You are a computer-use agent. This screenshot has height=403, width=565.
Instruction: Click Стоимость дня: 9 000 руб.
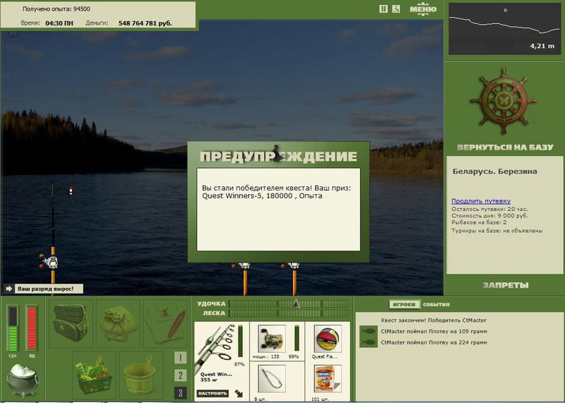point(489,216)
